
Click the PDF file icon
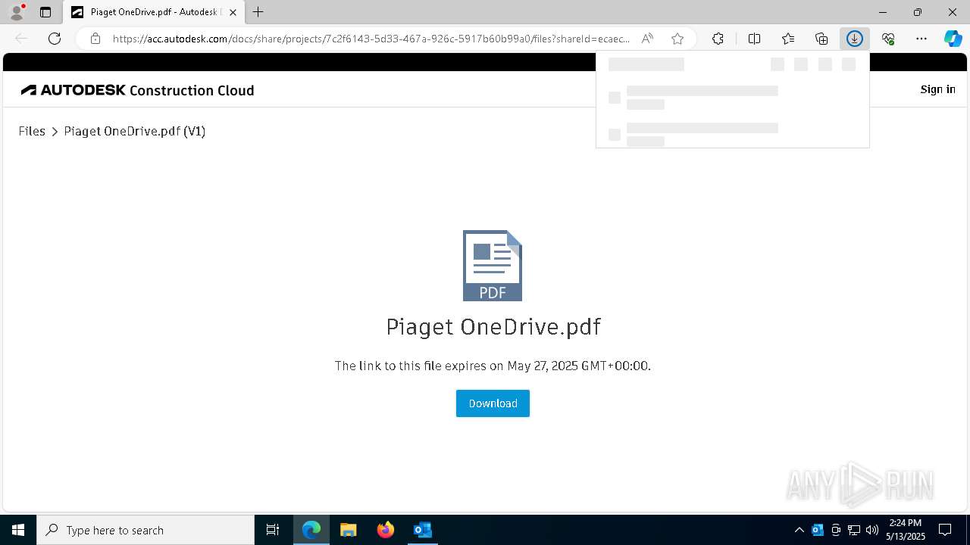click(493, 266)
